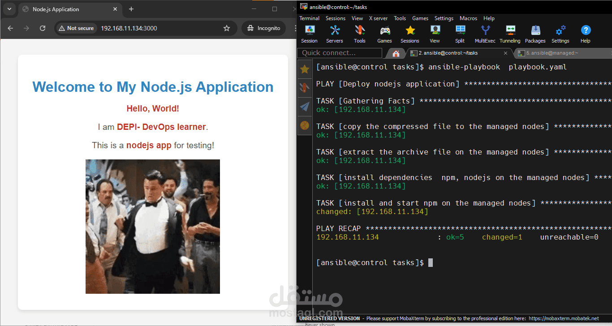612x326 pixels.
Task: Click the Packages toolbar icon
Action: point(535,34)
